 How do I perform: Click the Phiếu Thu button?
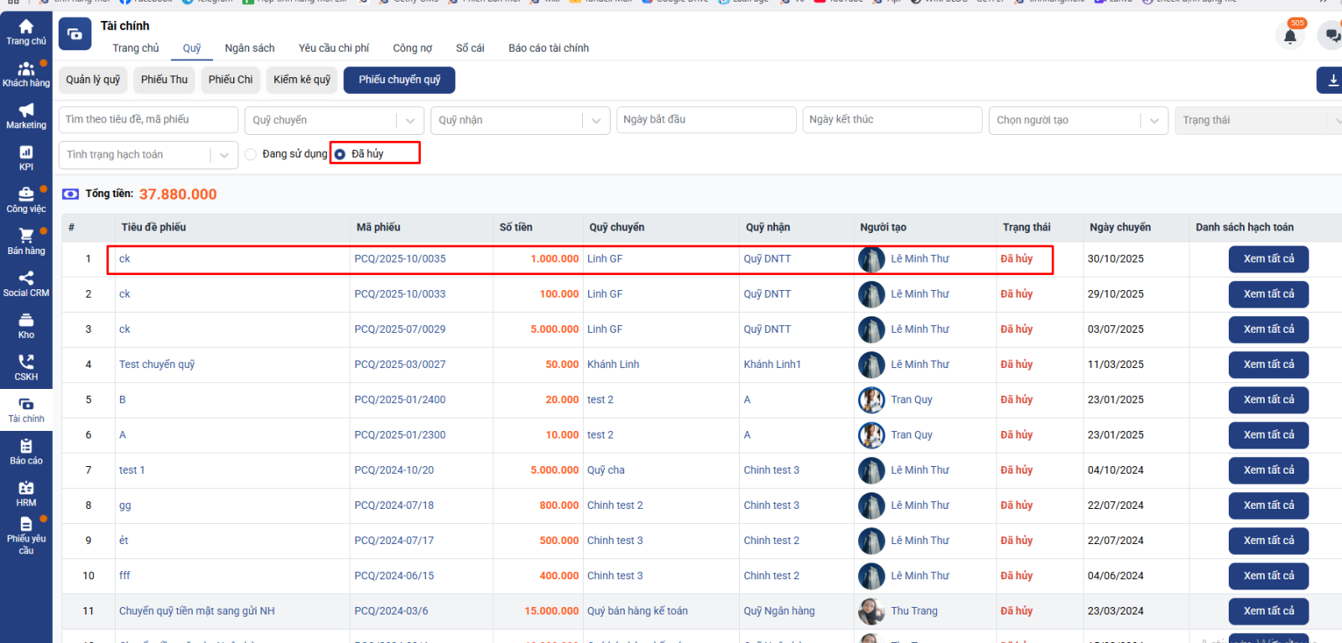click(164, 80)
